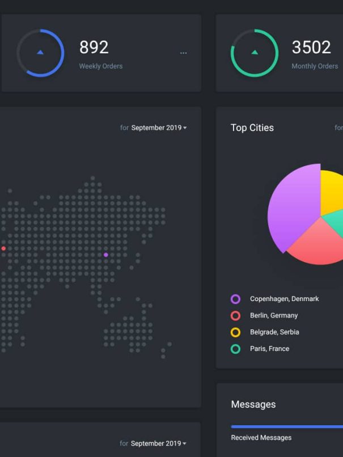Screen dimensions: 343x457
Task: Click the 3502 monthly orders value
Action: [x=311, y=47]
